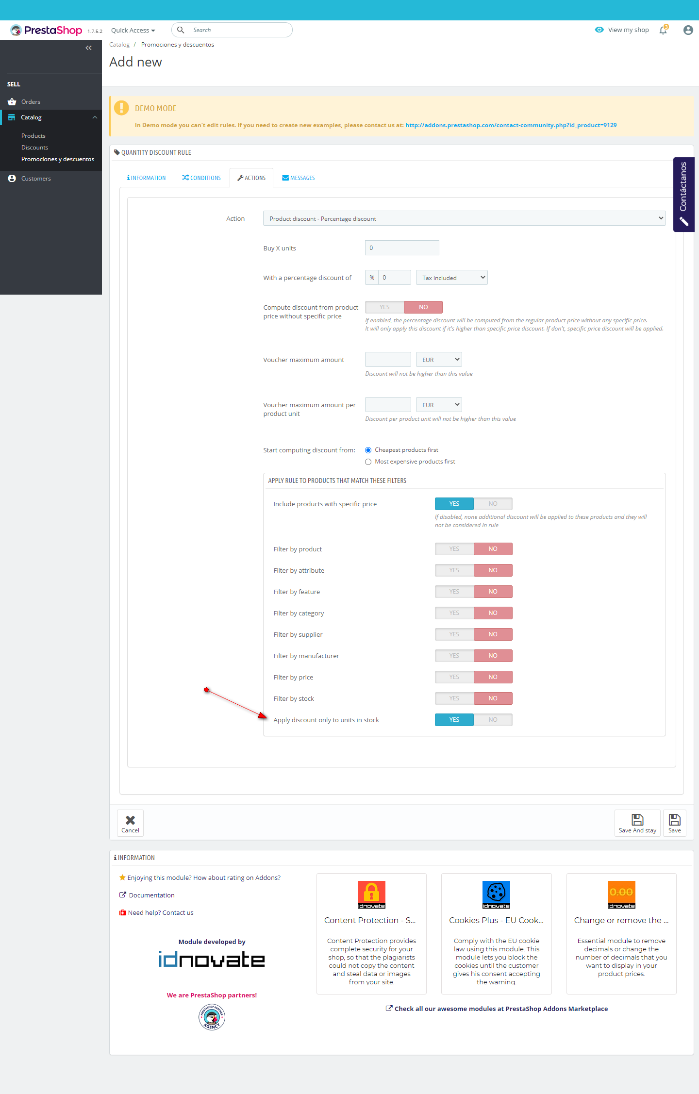This screenshot has width=699, height=1094.
Task: Click the eye icon beside View my shop
Action: [599, 30]
